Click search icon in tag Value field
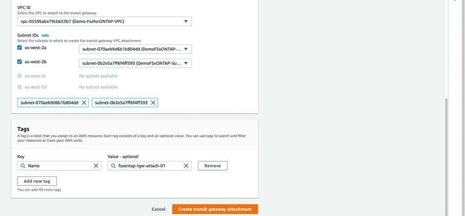The width and height of the screenshot is (465, 216). point(113,166)
